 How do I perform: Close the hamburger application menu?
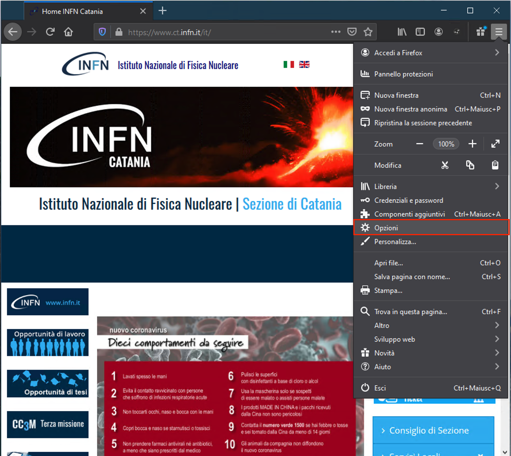pyautogui.click(x=499, y=32)
